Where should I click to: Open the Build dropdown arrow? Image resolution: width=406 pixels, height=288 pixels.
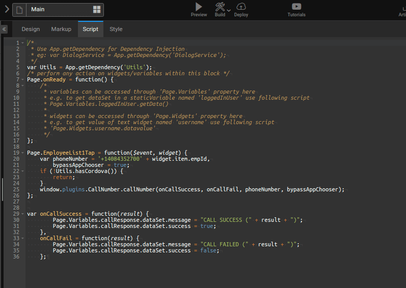coord(229,10)
